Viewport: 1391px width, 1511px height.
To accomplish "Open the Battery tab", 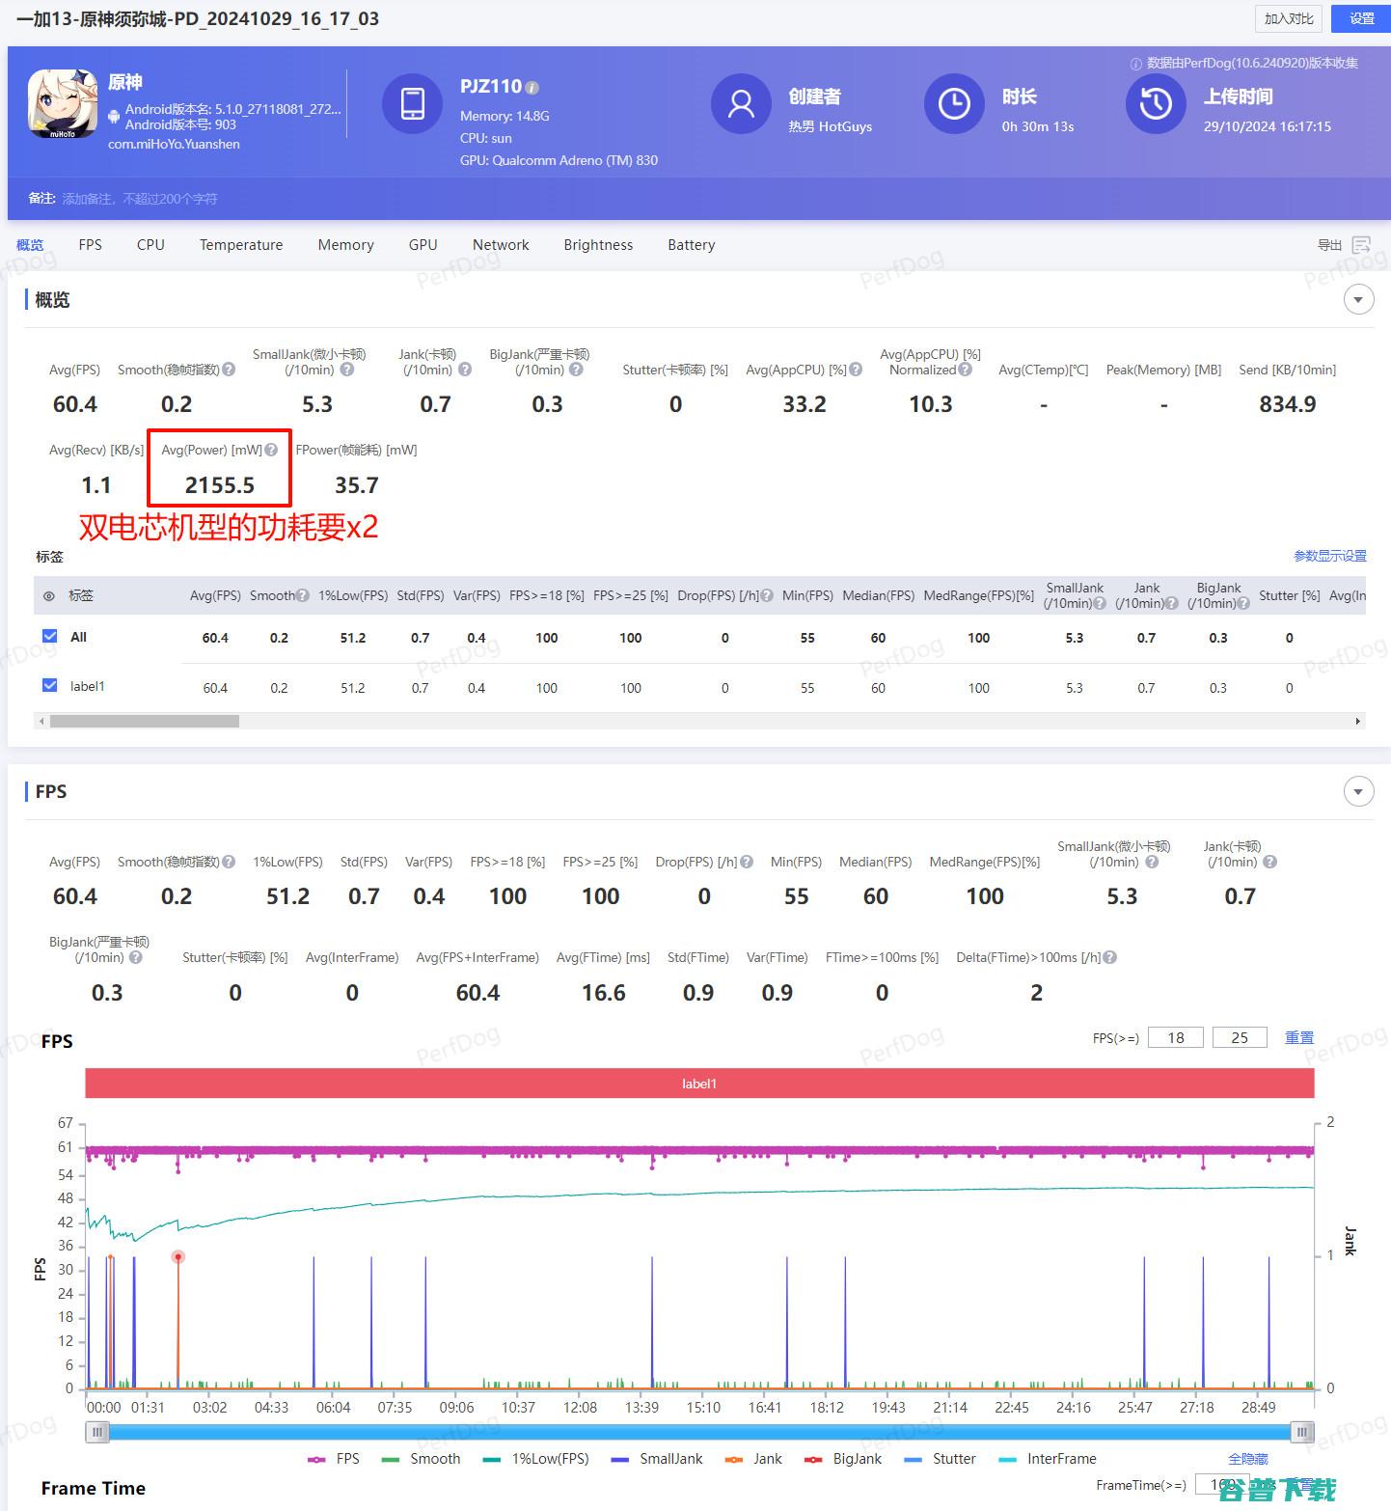I will (x=691, y=244).
